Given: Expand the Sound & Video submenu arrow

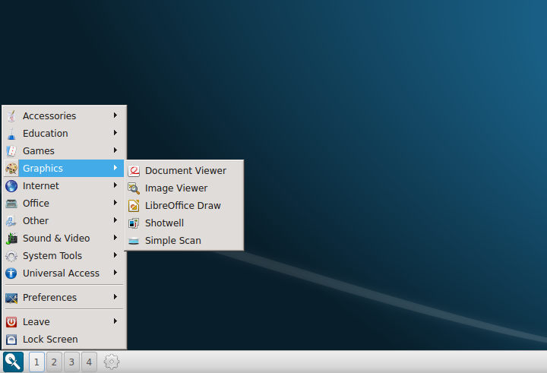Looking at the screenshot, I should pyautogui.click(x=115, y=237).
